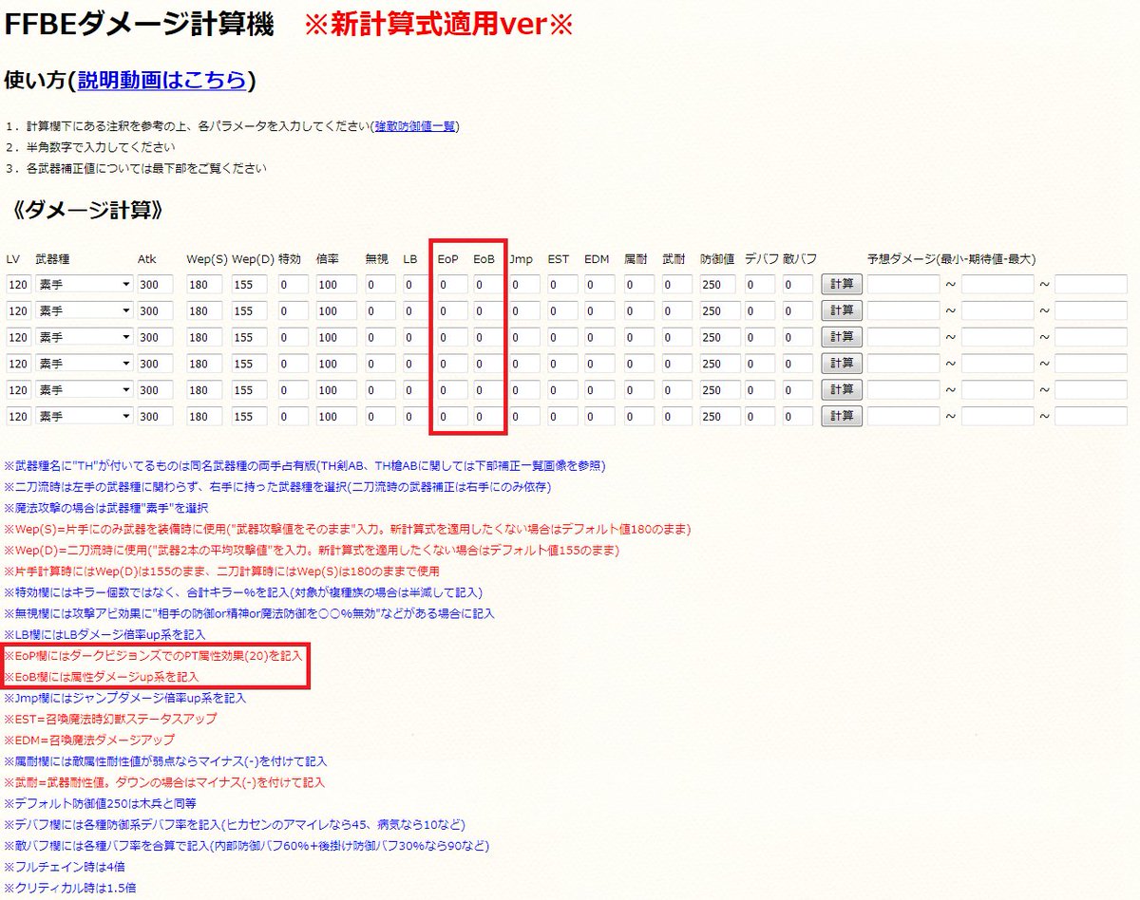Focus the 防御値 field in the first row
1140x900 pixels.
[719, 284]
